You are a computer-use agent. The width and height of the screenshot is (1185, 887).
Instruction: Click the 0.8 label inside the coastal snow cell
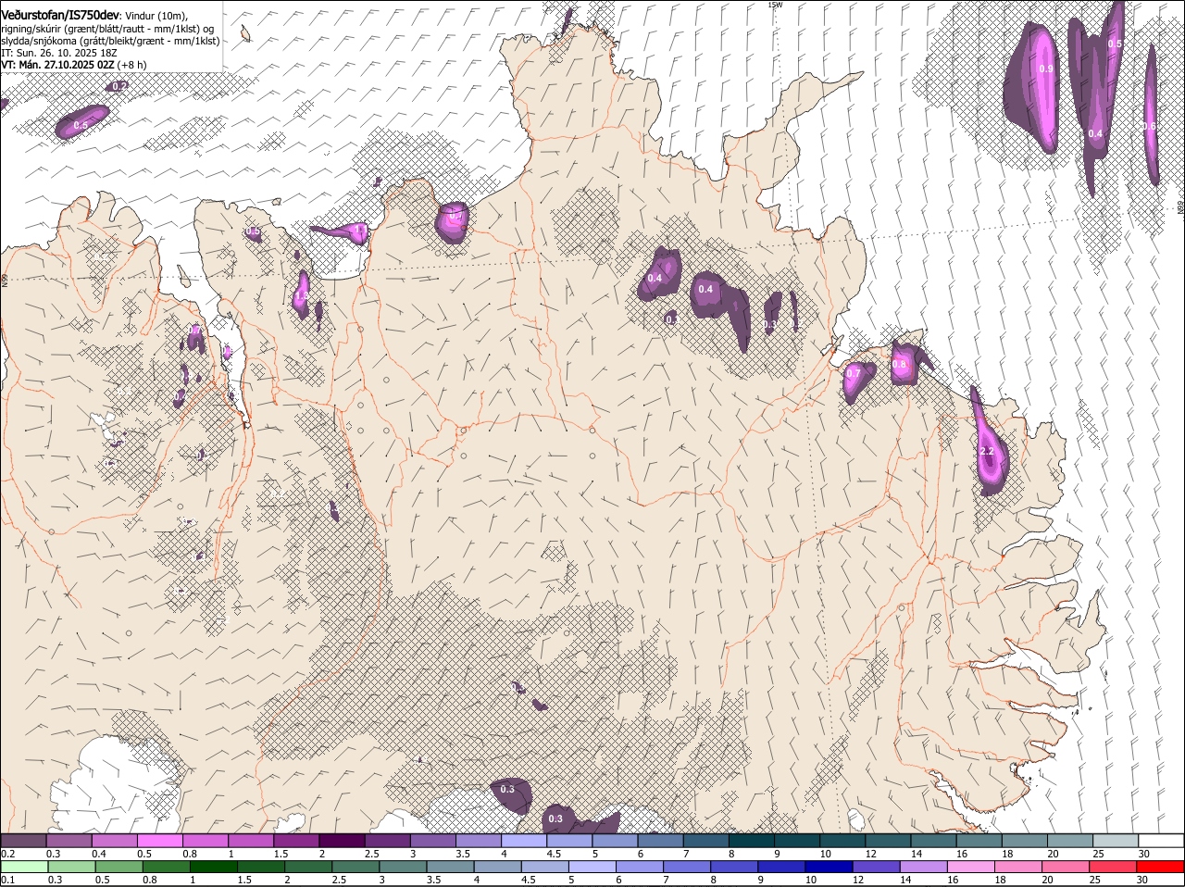point(900,365)
